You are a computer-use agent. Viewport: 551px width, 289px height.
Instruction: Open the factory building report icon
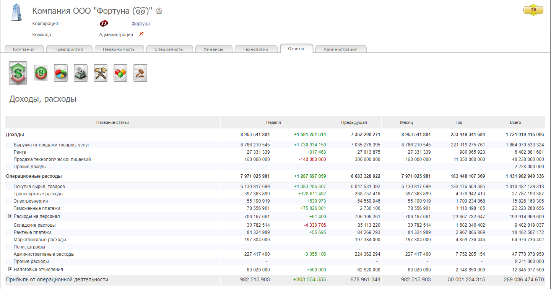[81, 73]
